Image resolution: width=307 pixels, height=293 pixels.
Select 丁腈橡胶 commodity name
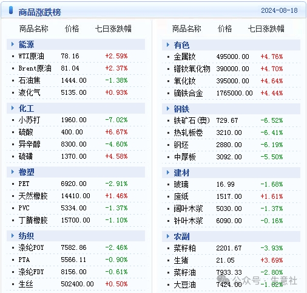point(33,220)
